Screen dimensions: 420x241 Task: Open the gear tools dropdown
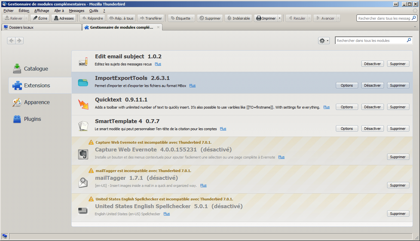coord(324,41)
